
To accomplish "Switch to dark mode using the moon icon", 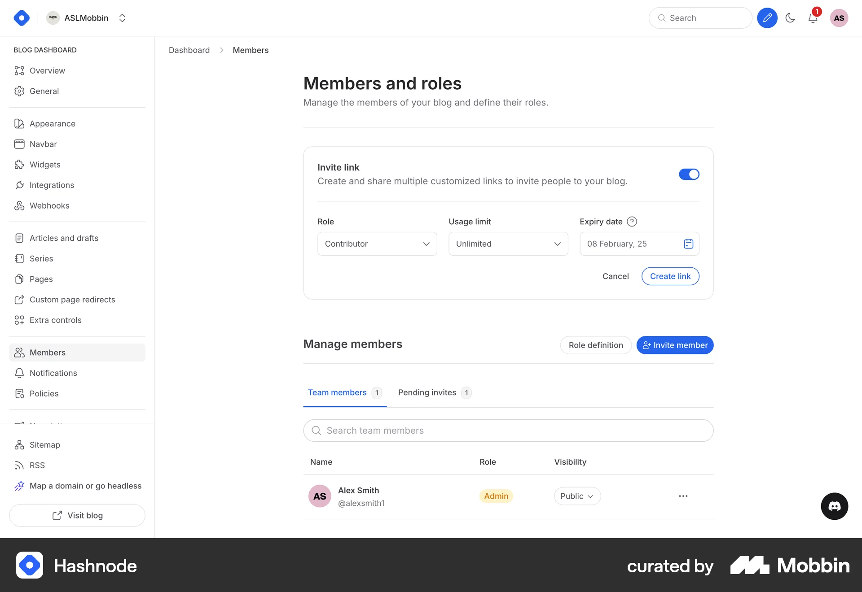I will click(791, 18).
